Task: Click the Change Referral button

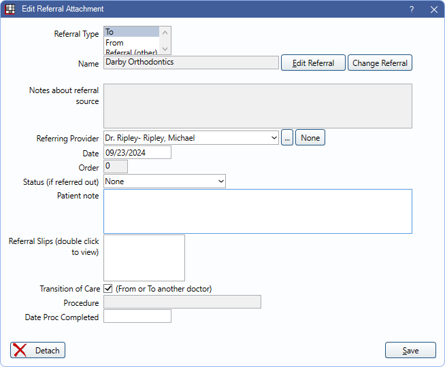Action: point(380,63)
